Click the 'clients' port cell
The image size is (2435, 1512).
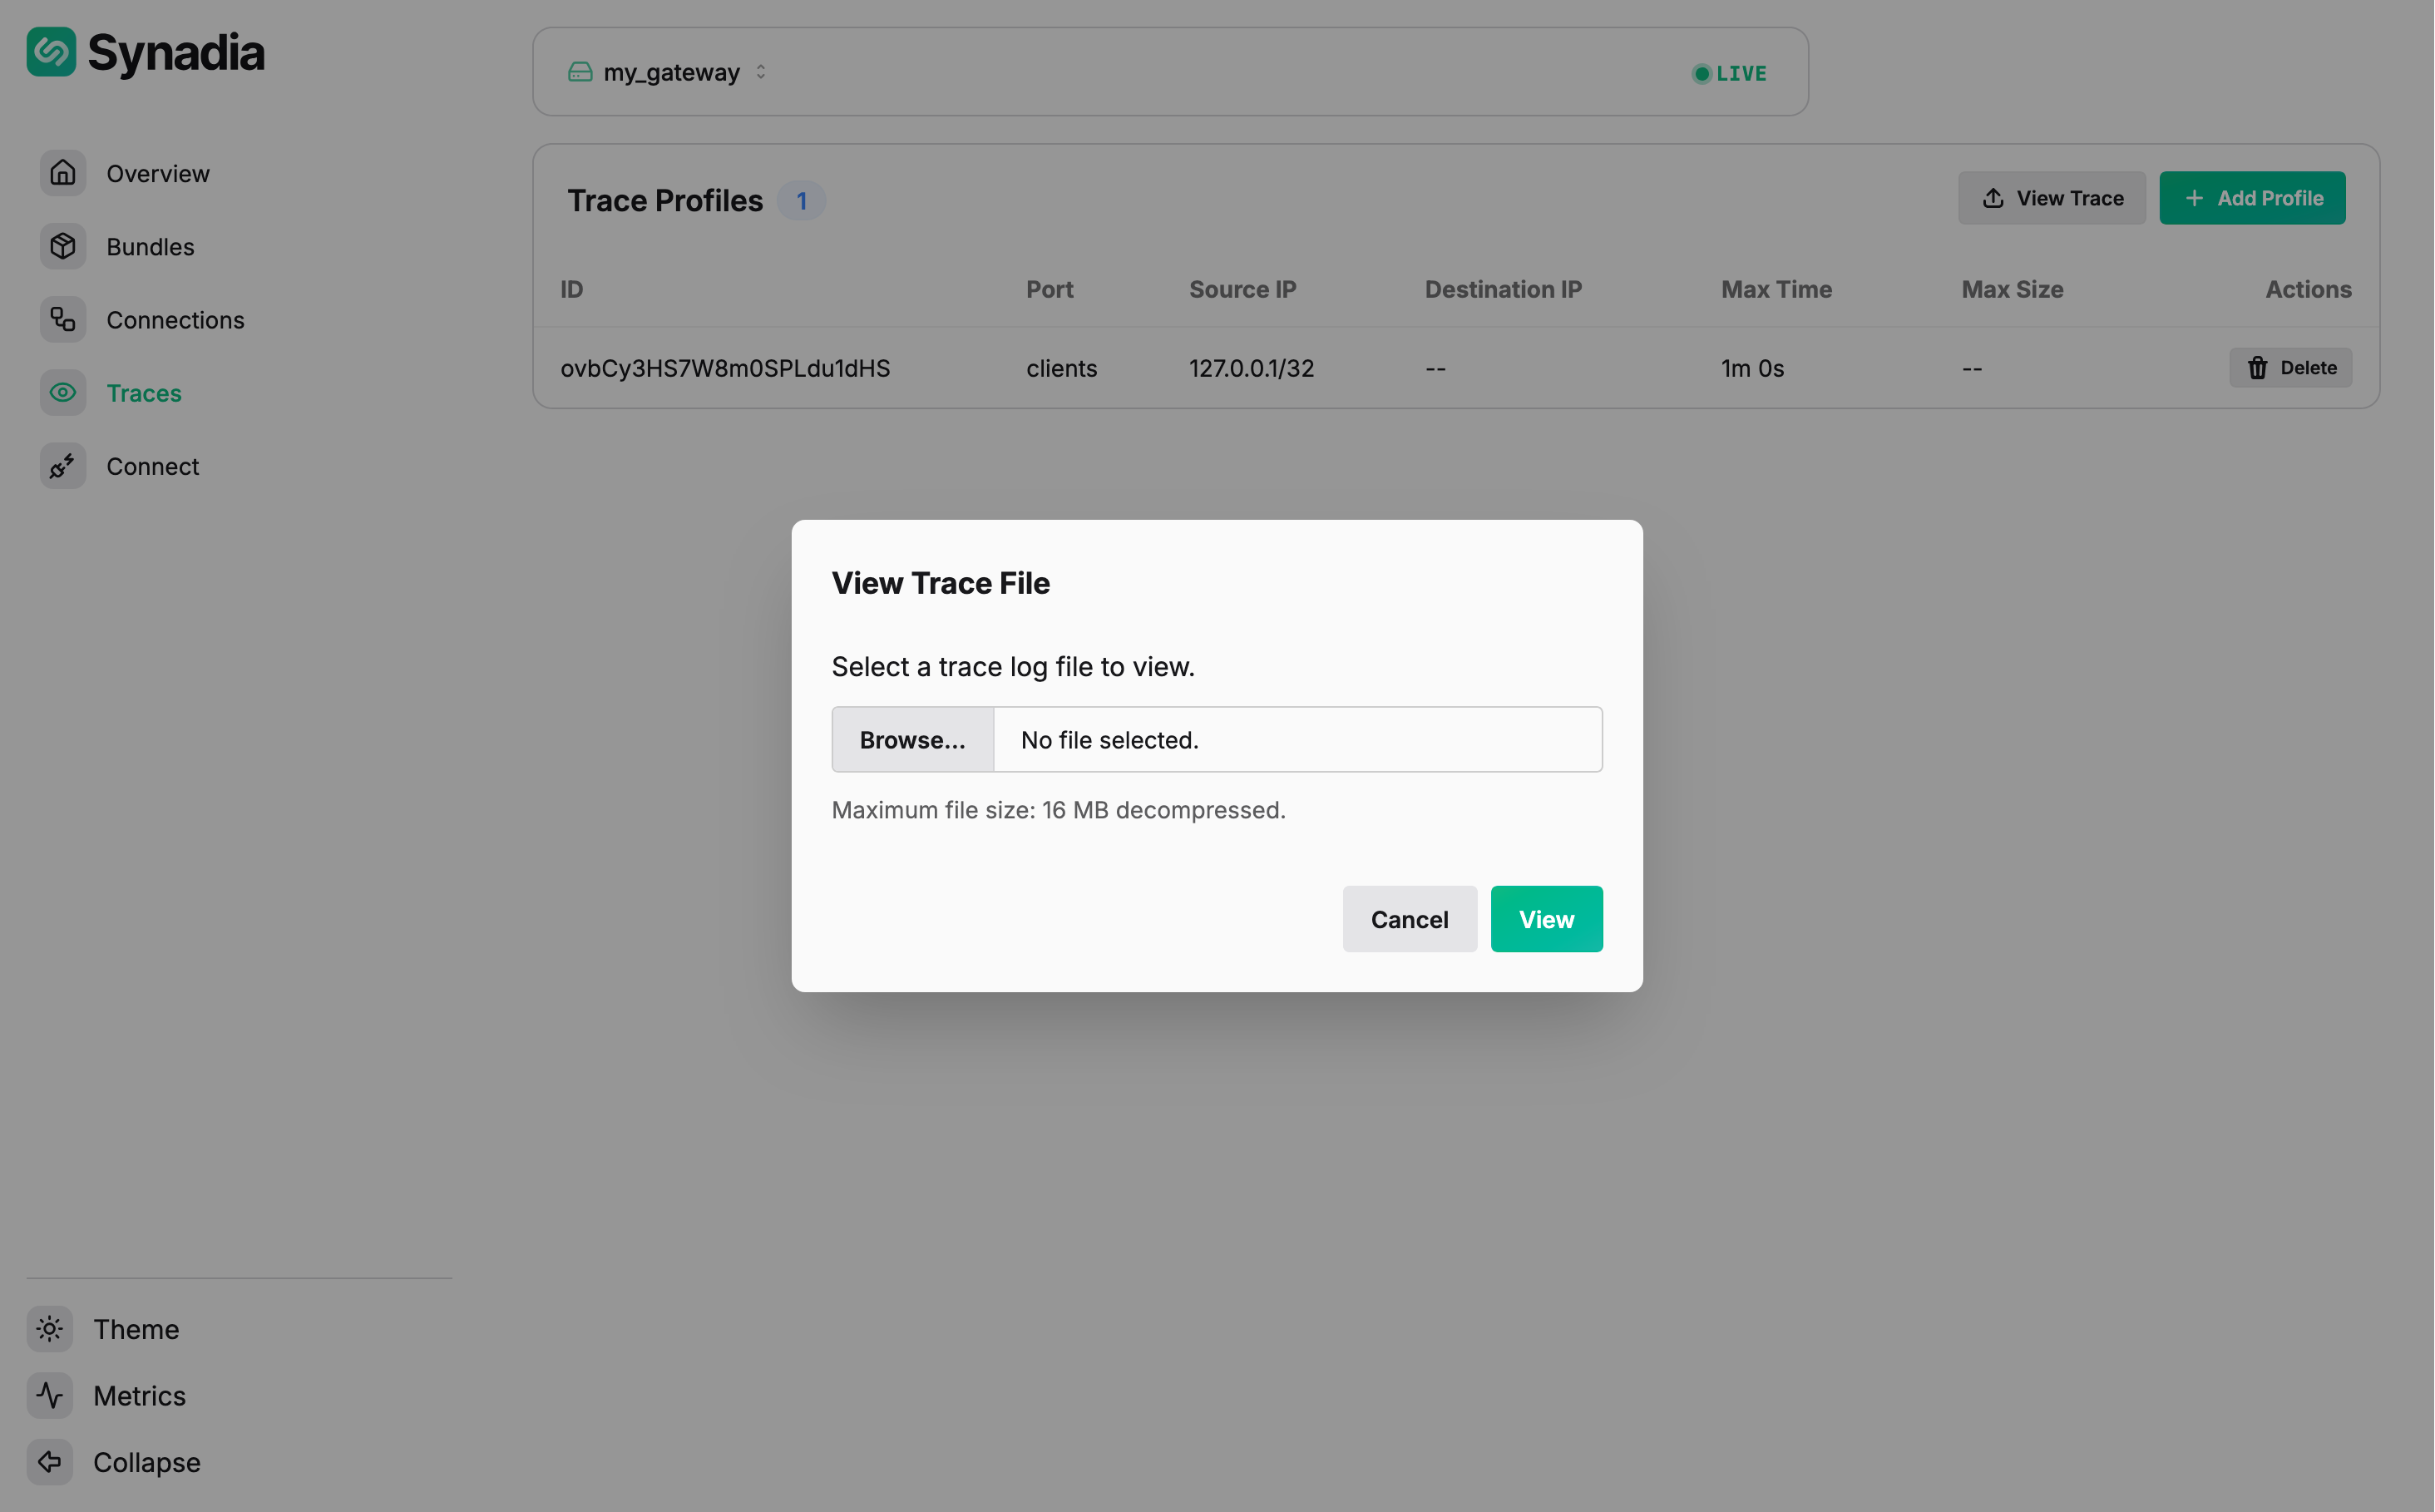coord(1061,368)
